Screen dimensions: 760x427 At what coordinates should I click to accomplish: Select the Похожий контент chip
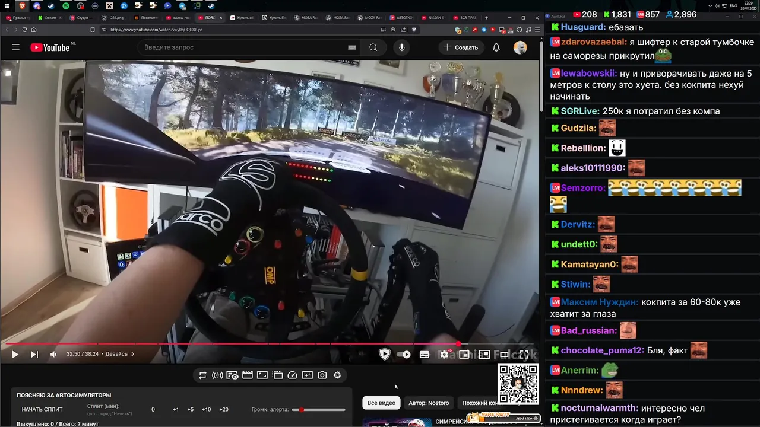480,403
